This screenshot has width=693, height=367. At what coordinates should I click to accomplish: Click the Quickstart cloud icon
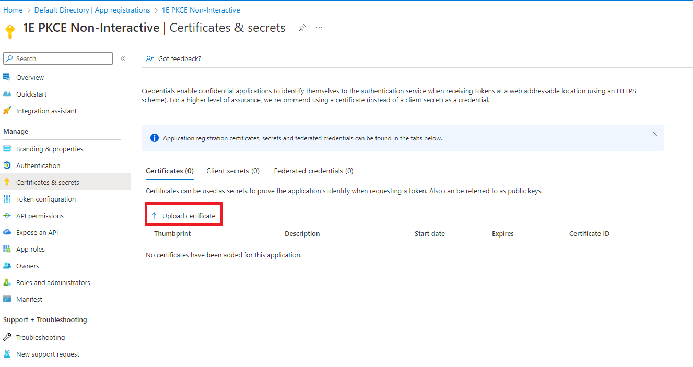click(x=7, y=94)
